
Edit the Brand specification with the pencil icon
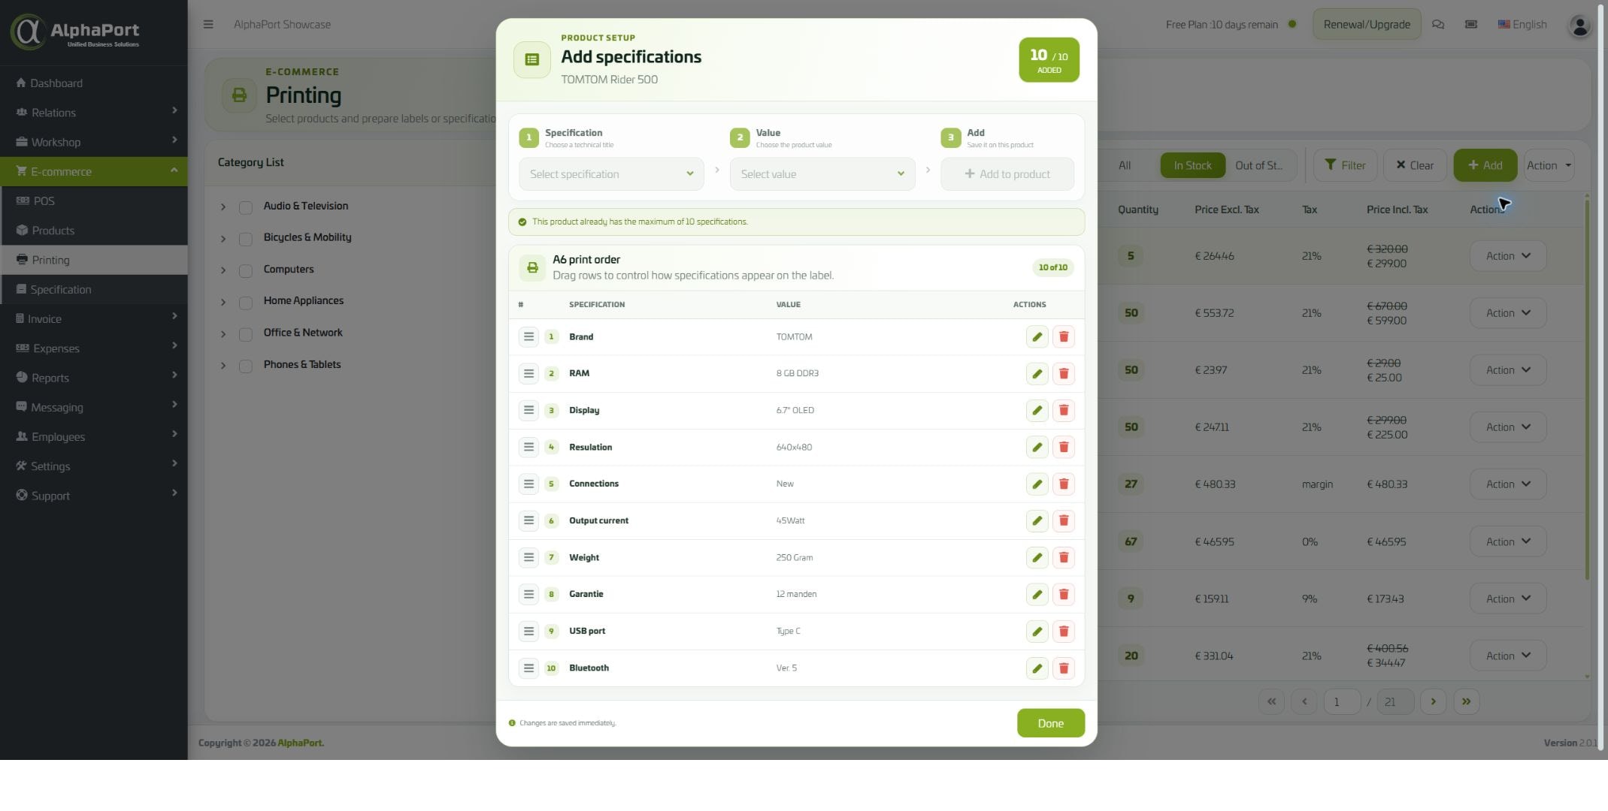click(1037, 337)
